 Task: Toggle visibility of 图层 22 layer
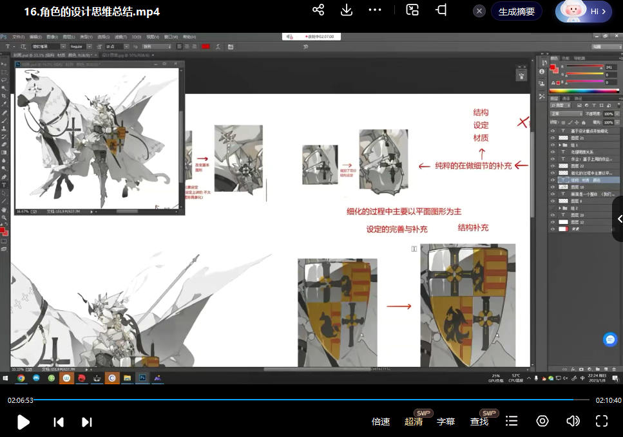pos(552,166)
